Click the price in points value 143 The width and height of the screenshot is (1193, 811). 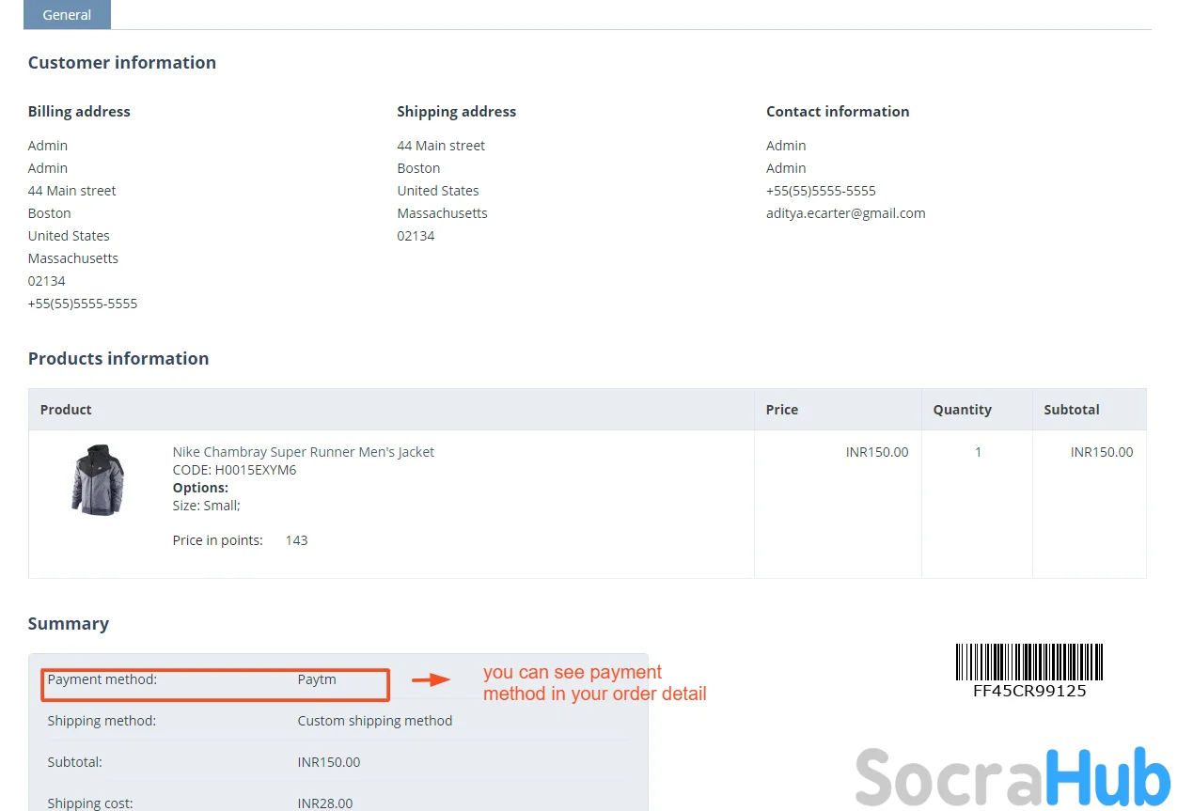296,540
